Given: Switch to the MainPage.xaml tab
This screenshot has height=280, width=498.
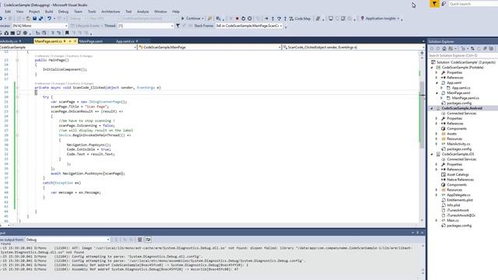Looking at the screenshot, I should pyautogui.click(x=91, y=41).
